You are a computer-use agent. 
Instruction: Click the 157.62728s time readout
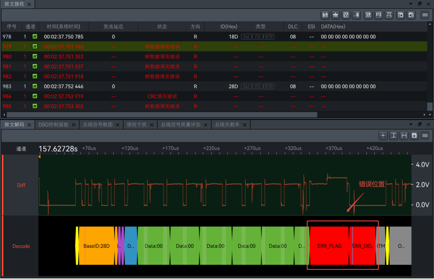click(x=58, y=149)
